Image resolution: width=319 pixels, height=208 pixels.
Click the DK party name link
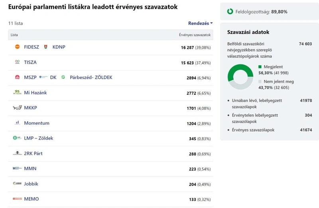[53, 77]
